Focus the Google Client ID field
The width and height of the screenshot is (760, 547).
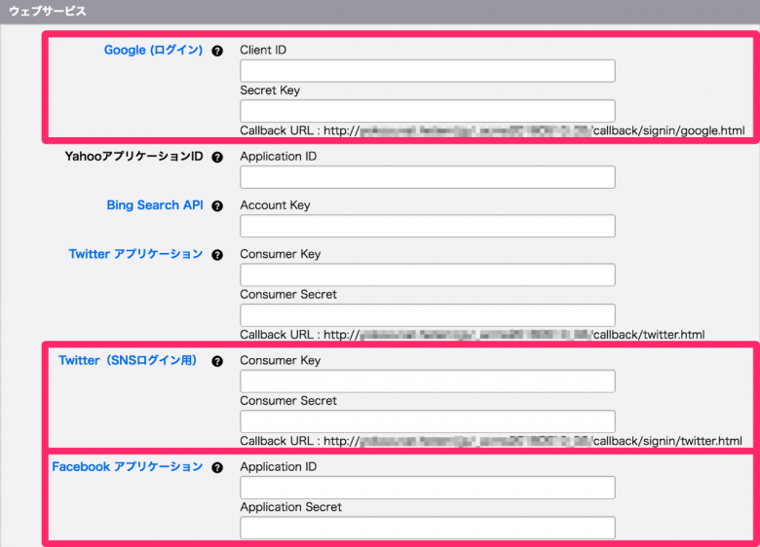point(427,71)
